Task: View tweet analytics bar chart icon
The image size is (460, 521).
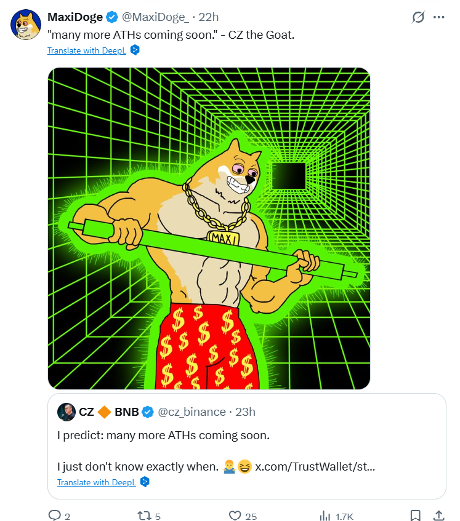Action: (x=325, y=515)
